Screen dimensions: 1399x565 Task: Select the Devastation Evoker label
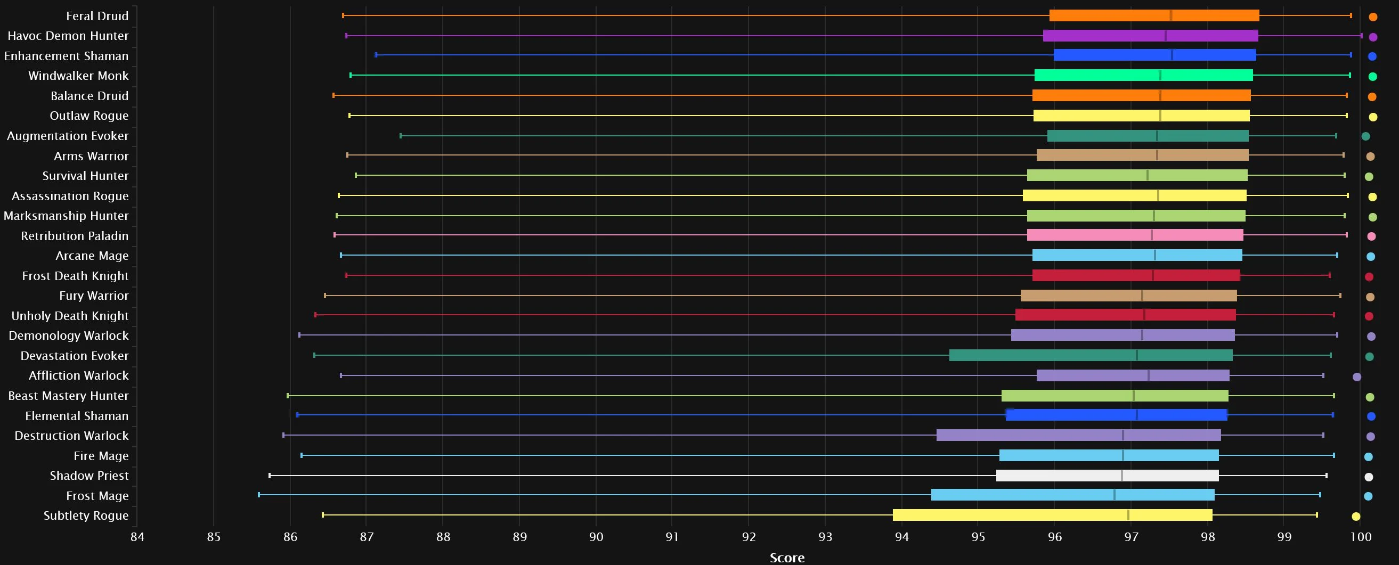click(x=75, y=356)
